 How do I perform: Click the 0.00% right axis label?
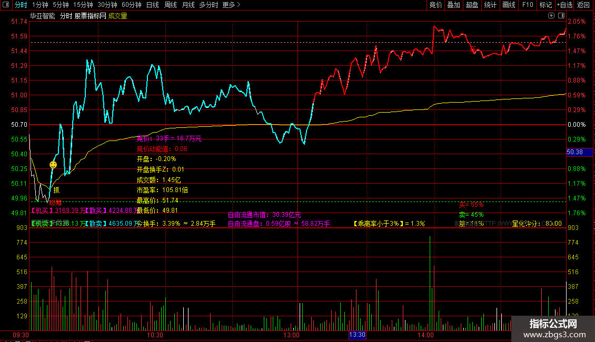pyautogui.click(x=577, y=125)
